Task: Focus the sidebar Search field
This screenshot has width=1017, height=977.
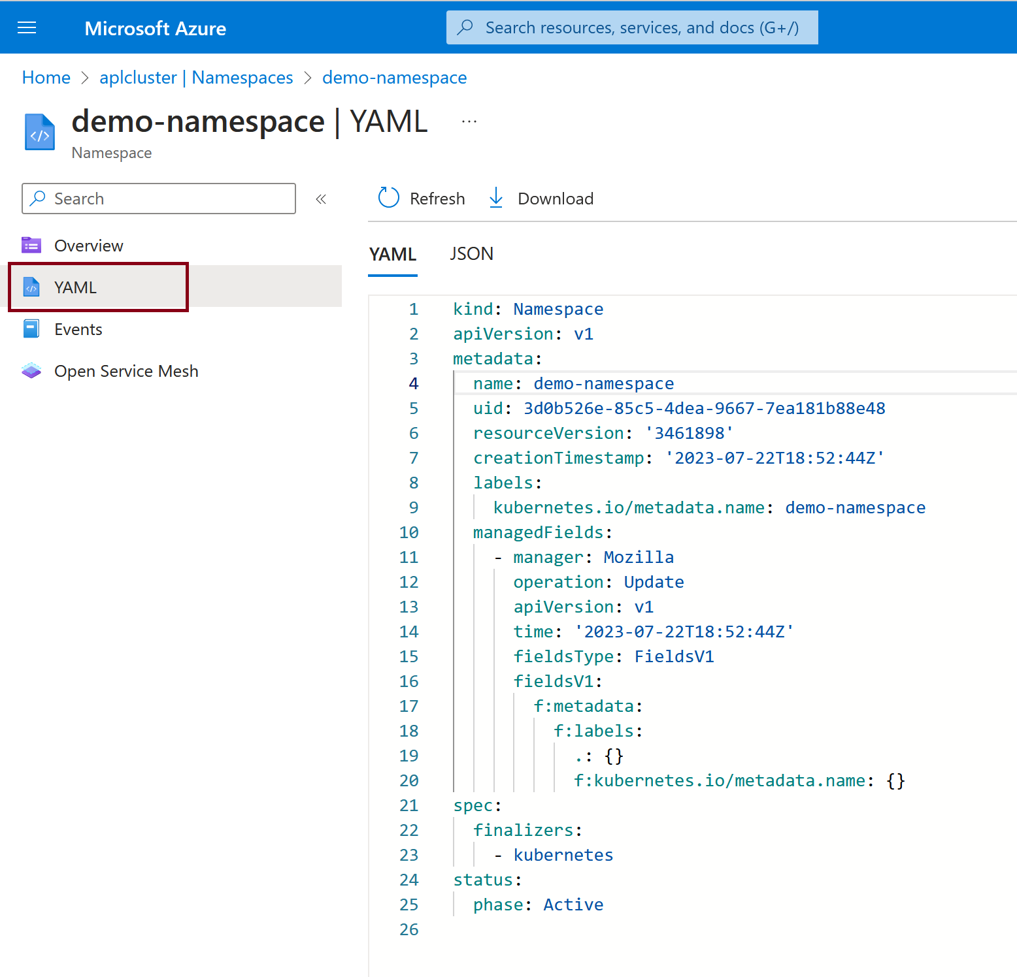Action: tap(159, 199)
